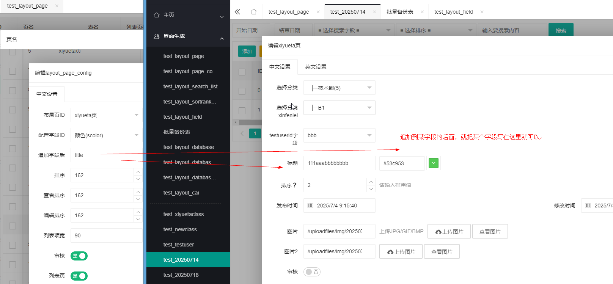The height and width of the screenshot is (284, 613).
Task: Click the calendar icon beside 发布时间
Action: click(310, 206)
